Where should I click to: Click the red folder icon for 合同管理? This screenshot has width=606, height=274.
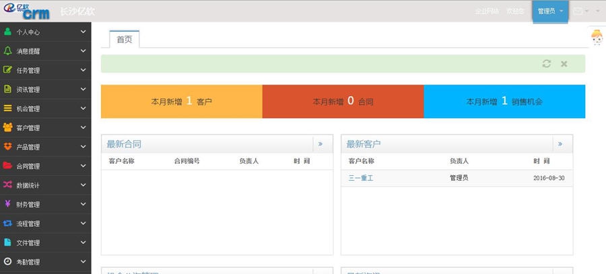click(x=7, y=166)
